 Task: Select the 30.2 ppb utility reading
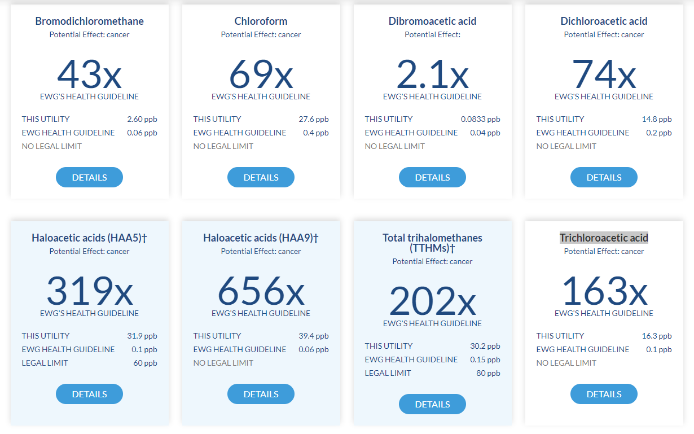tap(485, 346)
